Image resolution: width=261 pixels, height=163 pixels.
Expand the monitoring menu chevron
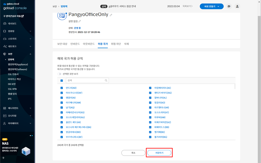[31, 116]
